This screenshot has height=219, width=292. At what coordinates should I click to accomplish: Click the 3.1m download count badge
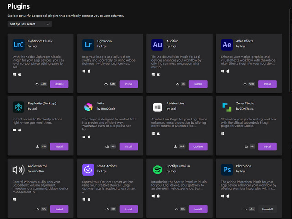pos(43,84)
